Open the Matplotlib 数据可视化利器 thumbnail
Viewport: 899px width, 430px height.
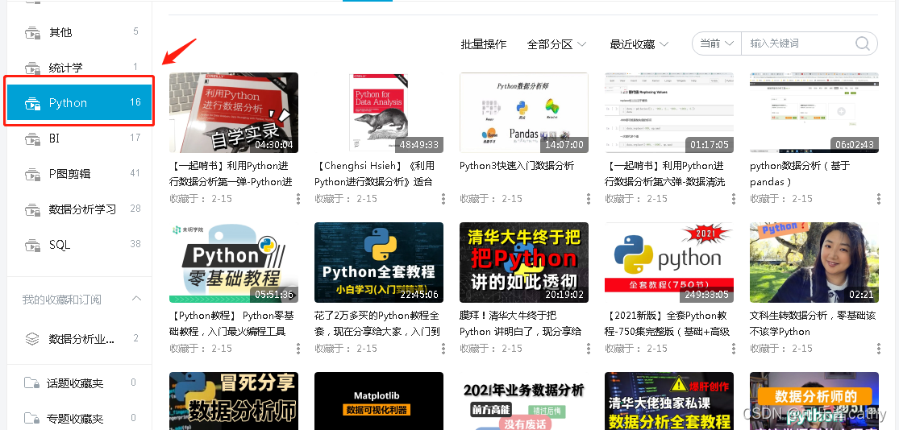coord(379,401)
